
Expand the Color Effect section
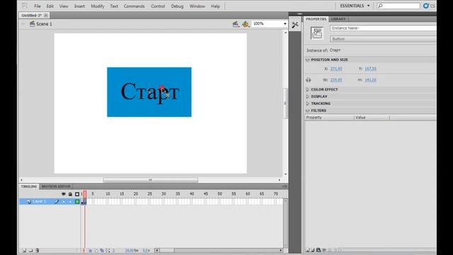pyautogui.click(x=307, y=89)
